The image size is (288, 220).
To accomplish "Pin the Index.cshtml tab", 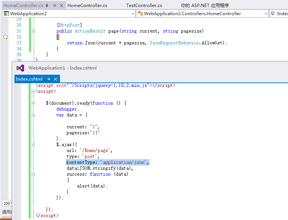I will tap(48, 79).
